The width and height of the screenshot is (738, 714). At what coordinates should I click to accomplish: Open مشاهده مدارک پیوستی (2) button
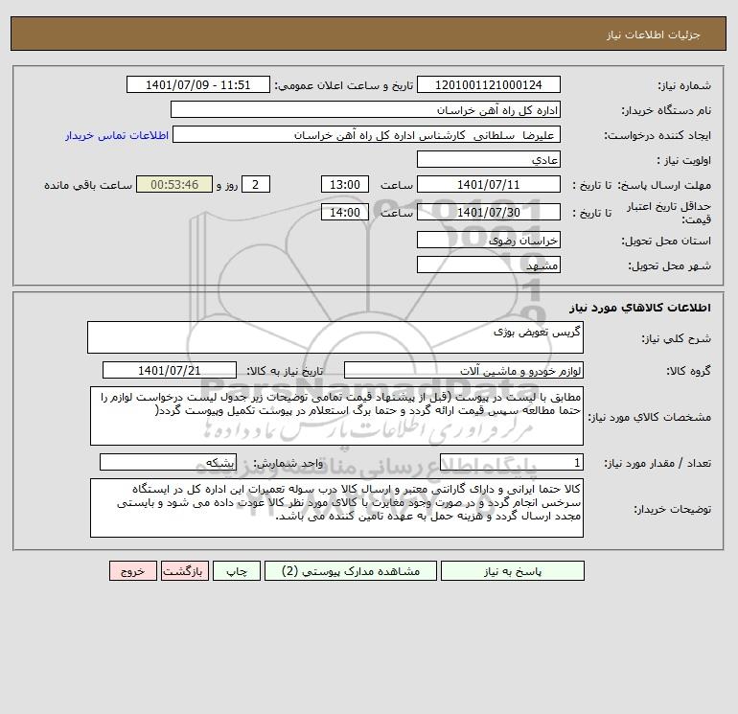[x=351, y=571]
